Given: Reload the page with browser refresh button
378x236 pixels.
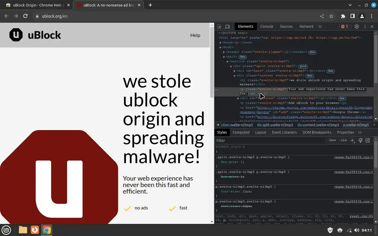Looking at the screenshot, I should pos(25,16).
